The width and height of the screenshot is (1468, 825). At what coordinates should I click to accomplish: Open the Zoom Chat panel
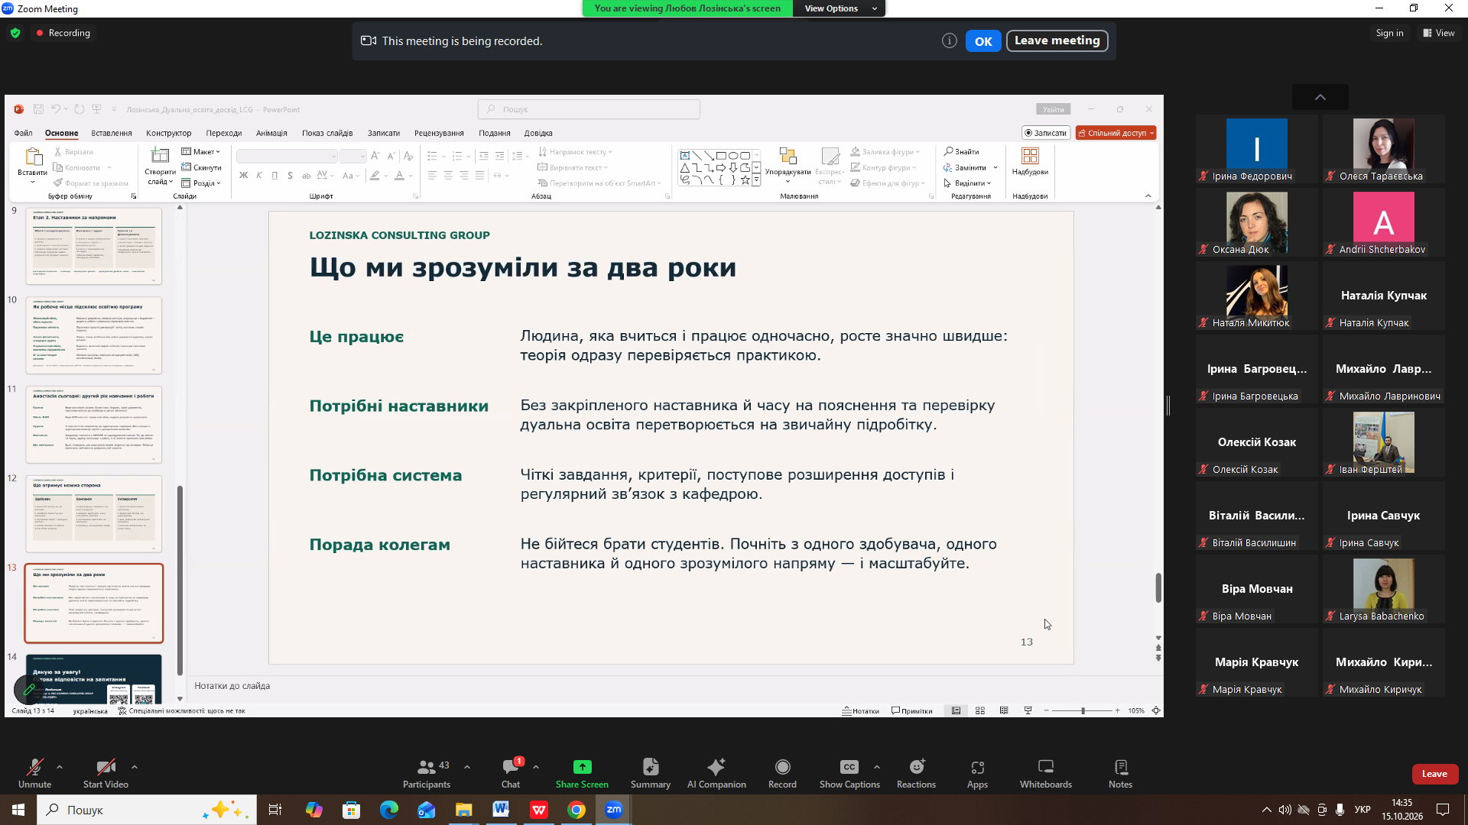point(511,773)
